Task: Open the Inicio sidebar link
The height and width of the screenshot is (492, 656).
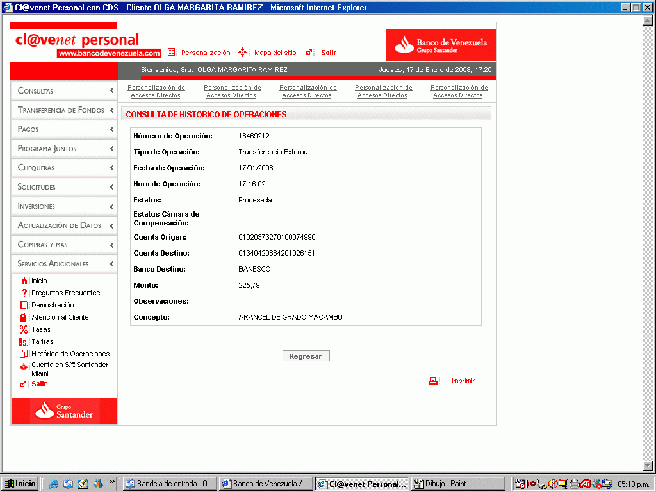Action: coord(39,281)
